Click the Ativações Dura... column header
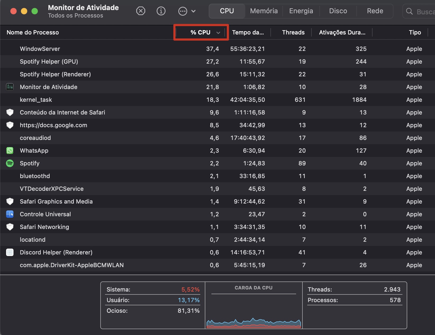435x335 pixels. pyautogui.click(x=342, y=32)
